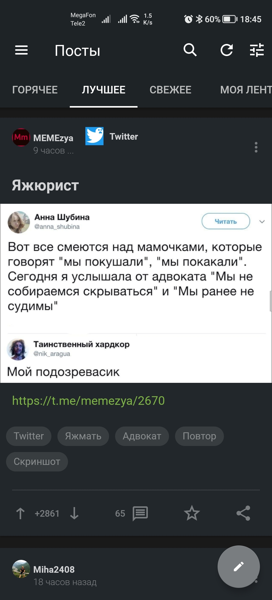Screen dimensions: 272x600
Task: Switch to the ГОРЯЧЕЕ tab
Action: pyautogui.click(x=35, y=90)
